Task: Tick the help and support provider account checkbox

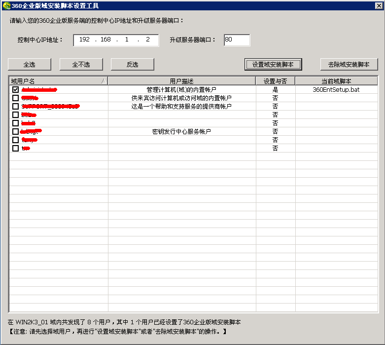Action: coord(16,107)
